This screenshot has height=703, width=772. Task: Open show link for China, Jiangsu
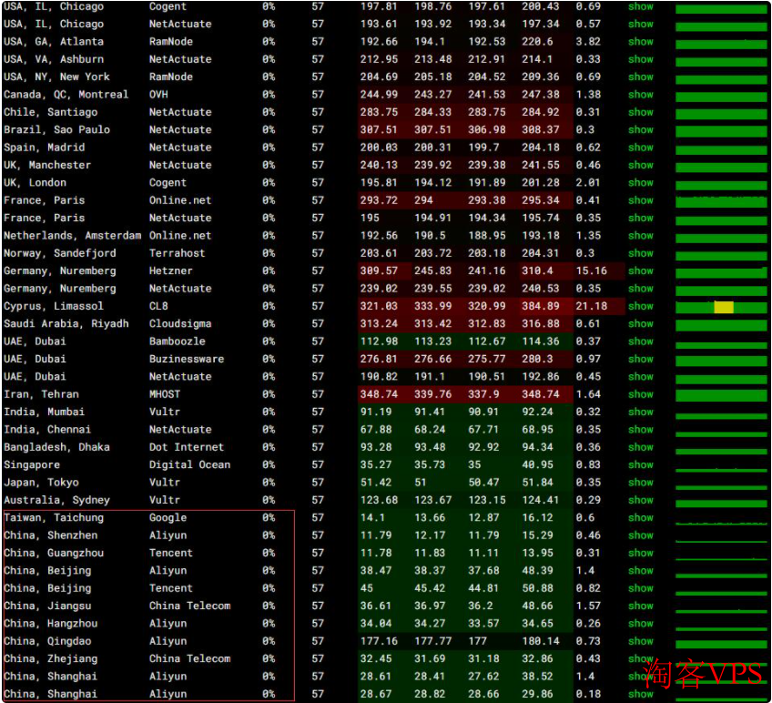click(641, 606)
